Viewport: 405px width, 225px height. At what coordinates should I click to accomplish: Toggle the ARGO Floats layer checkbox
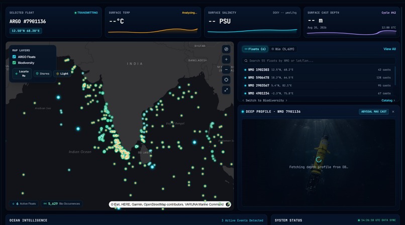pyautogui.click(x=14, y=57)
